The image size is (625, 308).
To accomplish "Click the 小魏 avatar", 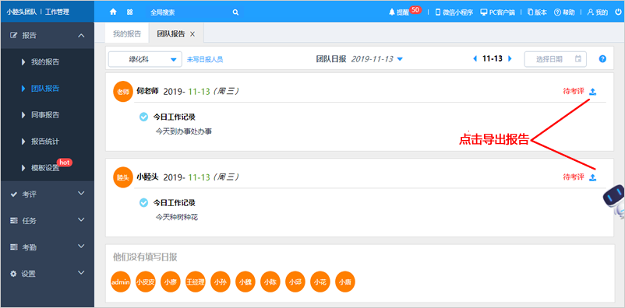I will click(x=245, y=282).
